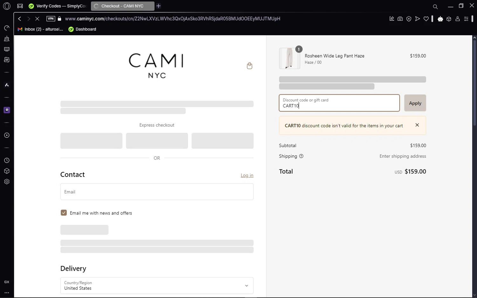
Task: Take a snapshot with camera icon
Action: [400, 19]
